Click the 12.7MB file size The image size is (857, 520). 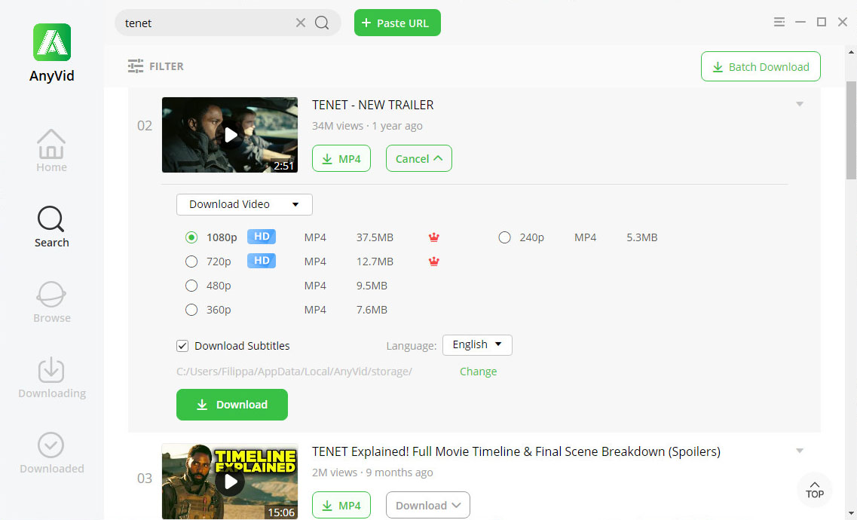375,262
